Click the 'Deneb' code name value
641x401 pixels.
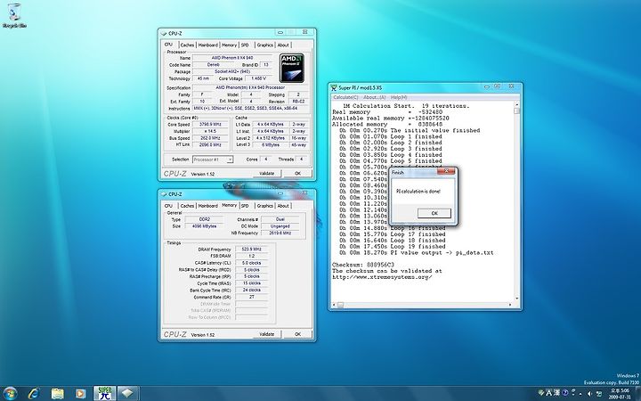coord(213,65)
